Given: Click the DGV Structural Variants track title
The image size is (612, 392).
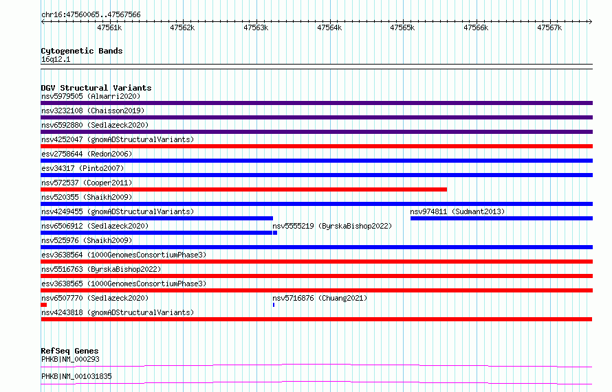Looking at the screenshot, I should click(96, 88).
